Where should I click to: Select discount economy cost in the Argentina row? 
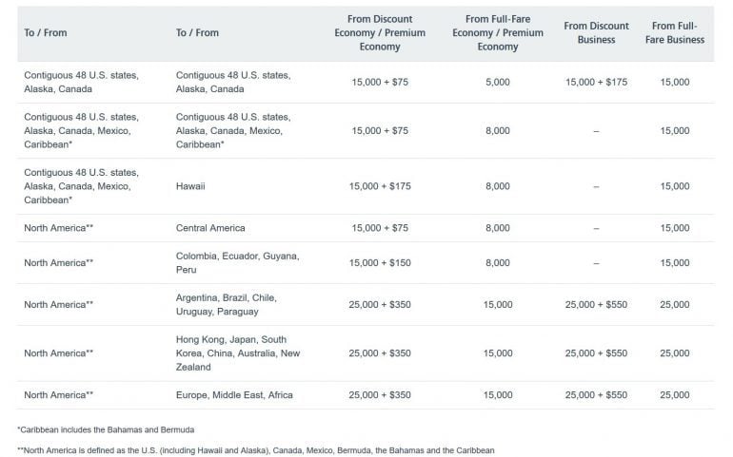386,304
